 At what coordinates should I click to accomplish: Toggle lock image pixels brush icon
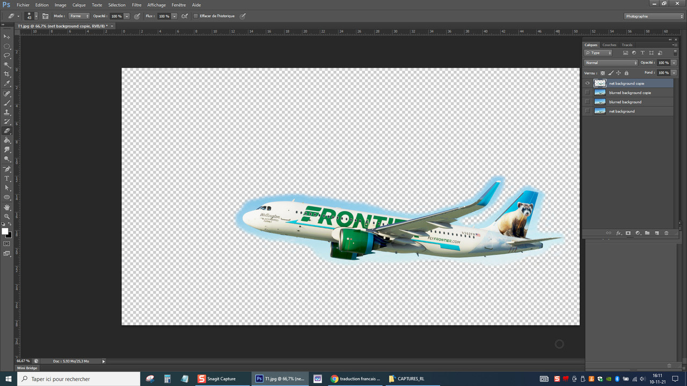(611, 73)
